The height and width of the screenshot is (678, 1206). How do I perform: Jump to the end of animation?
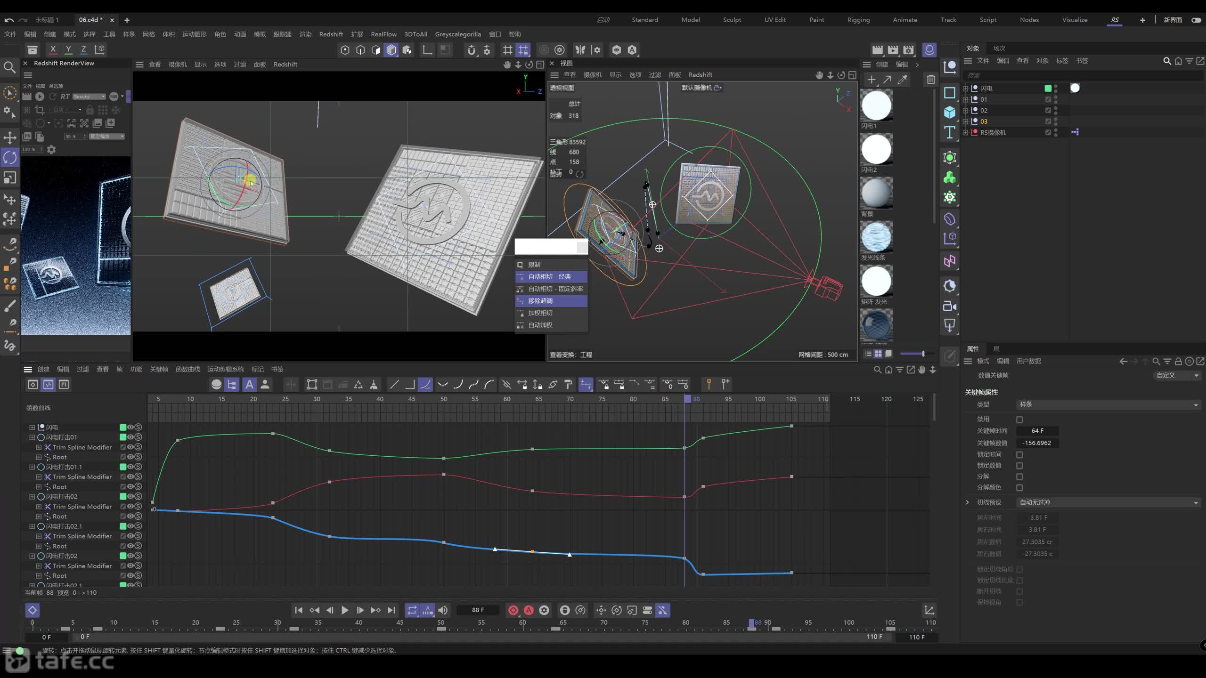[391, 610]
